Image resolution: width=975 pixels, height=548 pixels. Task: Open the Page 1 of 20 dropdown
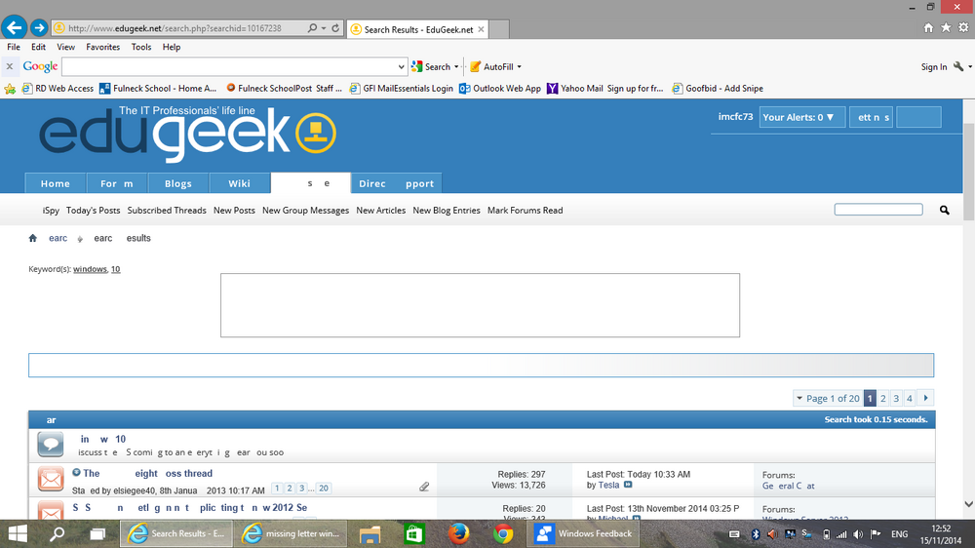(x=828, y=398)
